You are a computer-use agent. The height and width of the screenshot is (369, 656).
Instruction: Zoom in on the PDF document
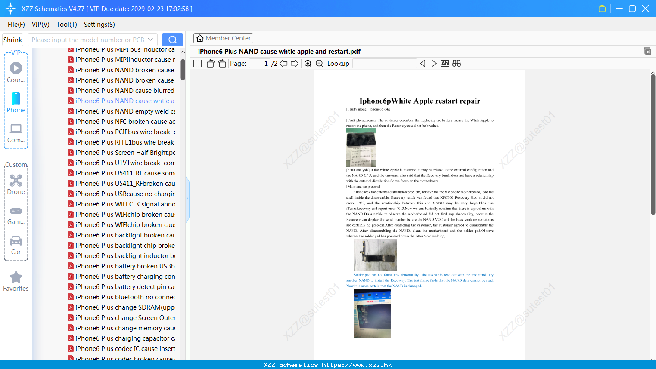point(308,64)
